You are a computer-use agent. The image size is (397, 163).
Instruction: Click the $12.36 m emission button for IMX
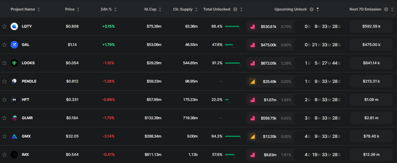371,155
